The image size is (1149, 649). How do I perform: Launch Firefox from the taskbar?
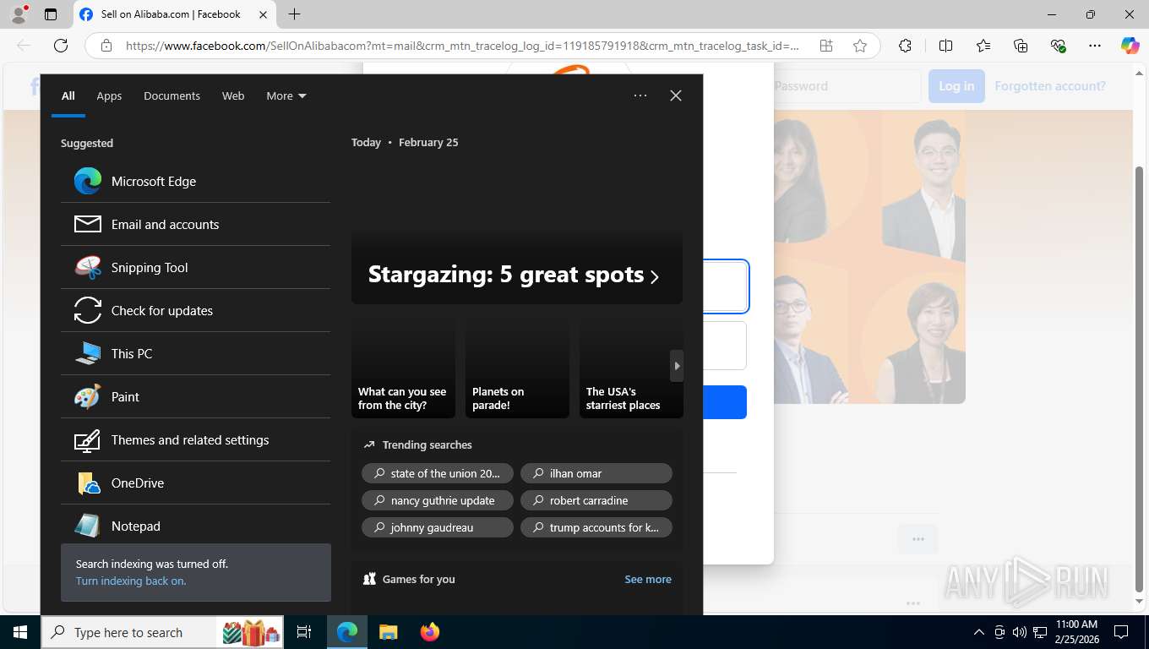pyautogui.click(x=429, y=632)
